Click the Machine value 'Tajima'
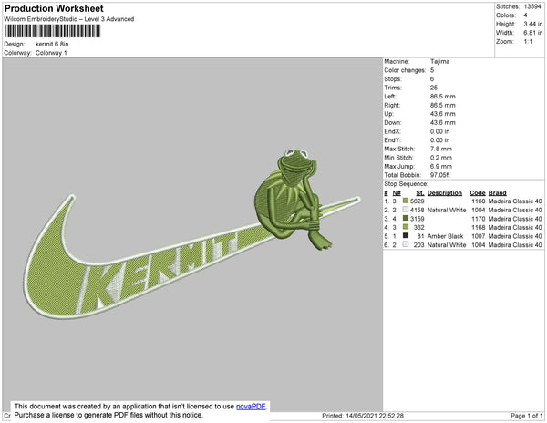This screenshot has width=547, height=423. pos(439,61)
